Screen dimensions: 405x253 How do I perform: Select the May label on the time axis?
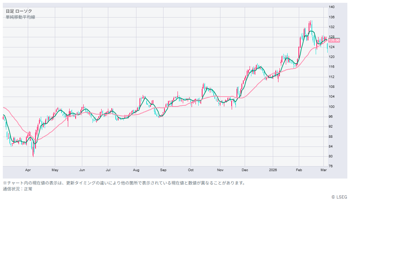55,170
